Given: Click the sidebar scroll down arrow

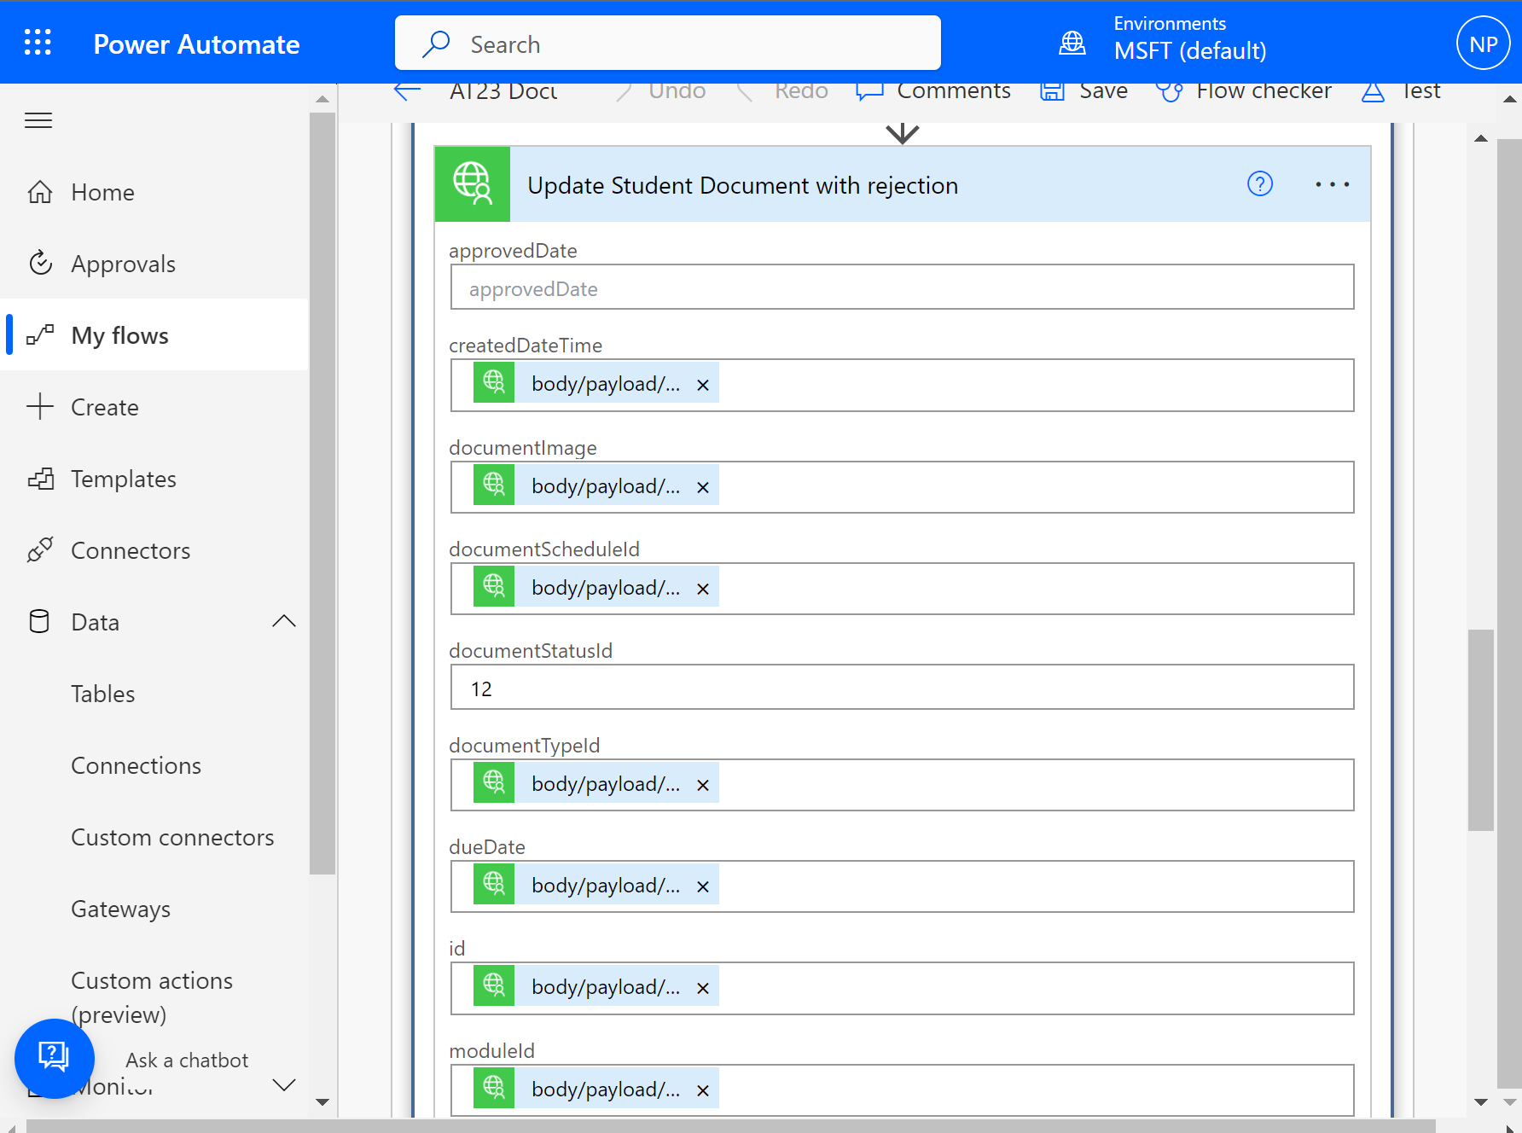Looking at the screenshot, I should click(322, 1101).
